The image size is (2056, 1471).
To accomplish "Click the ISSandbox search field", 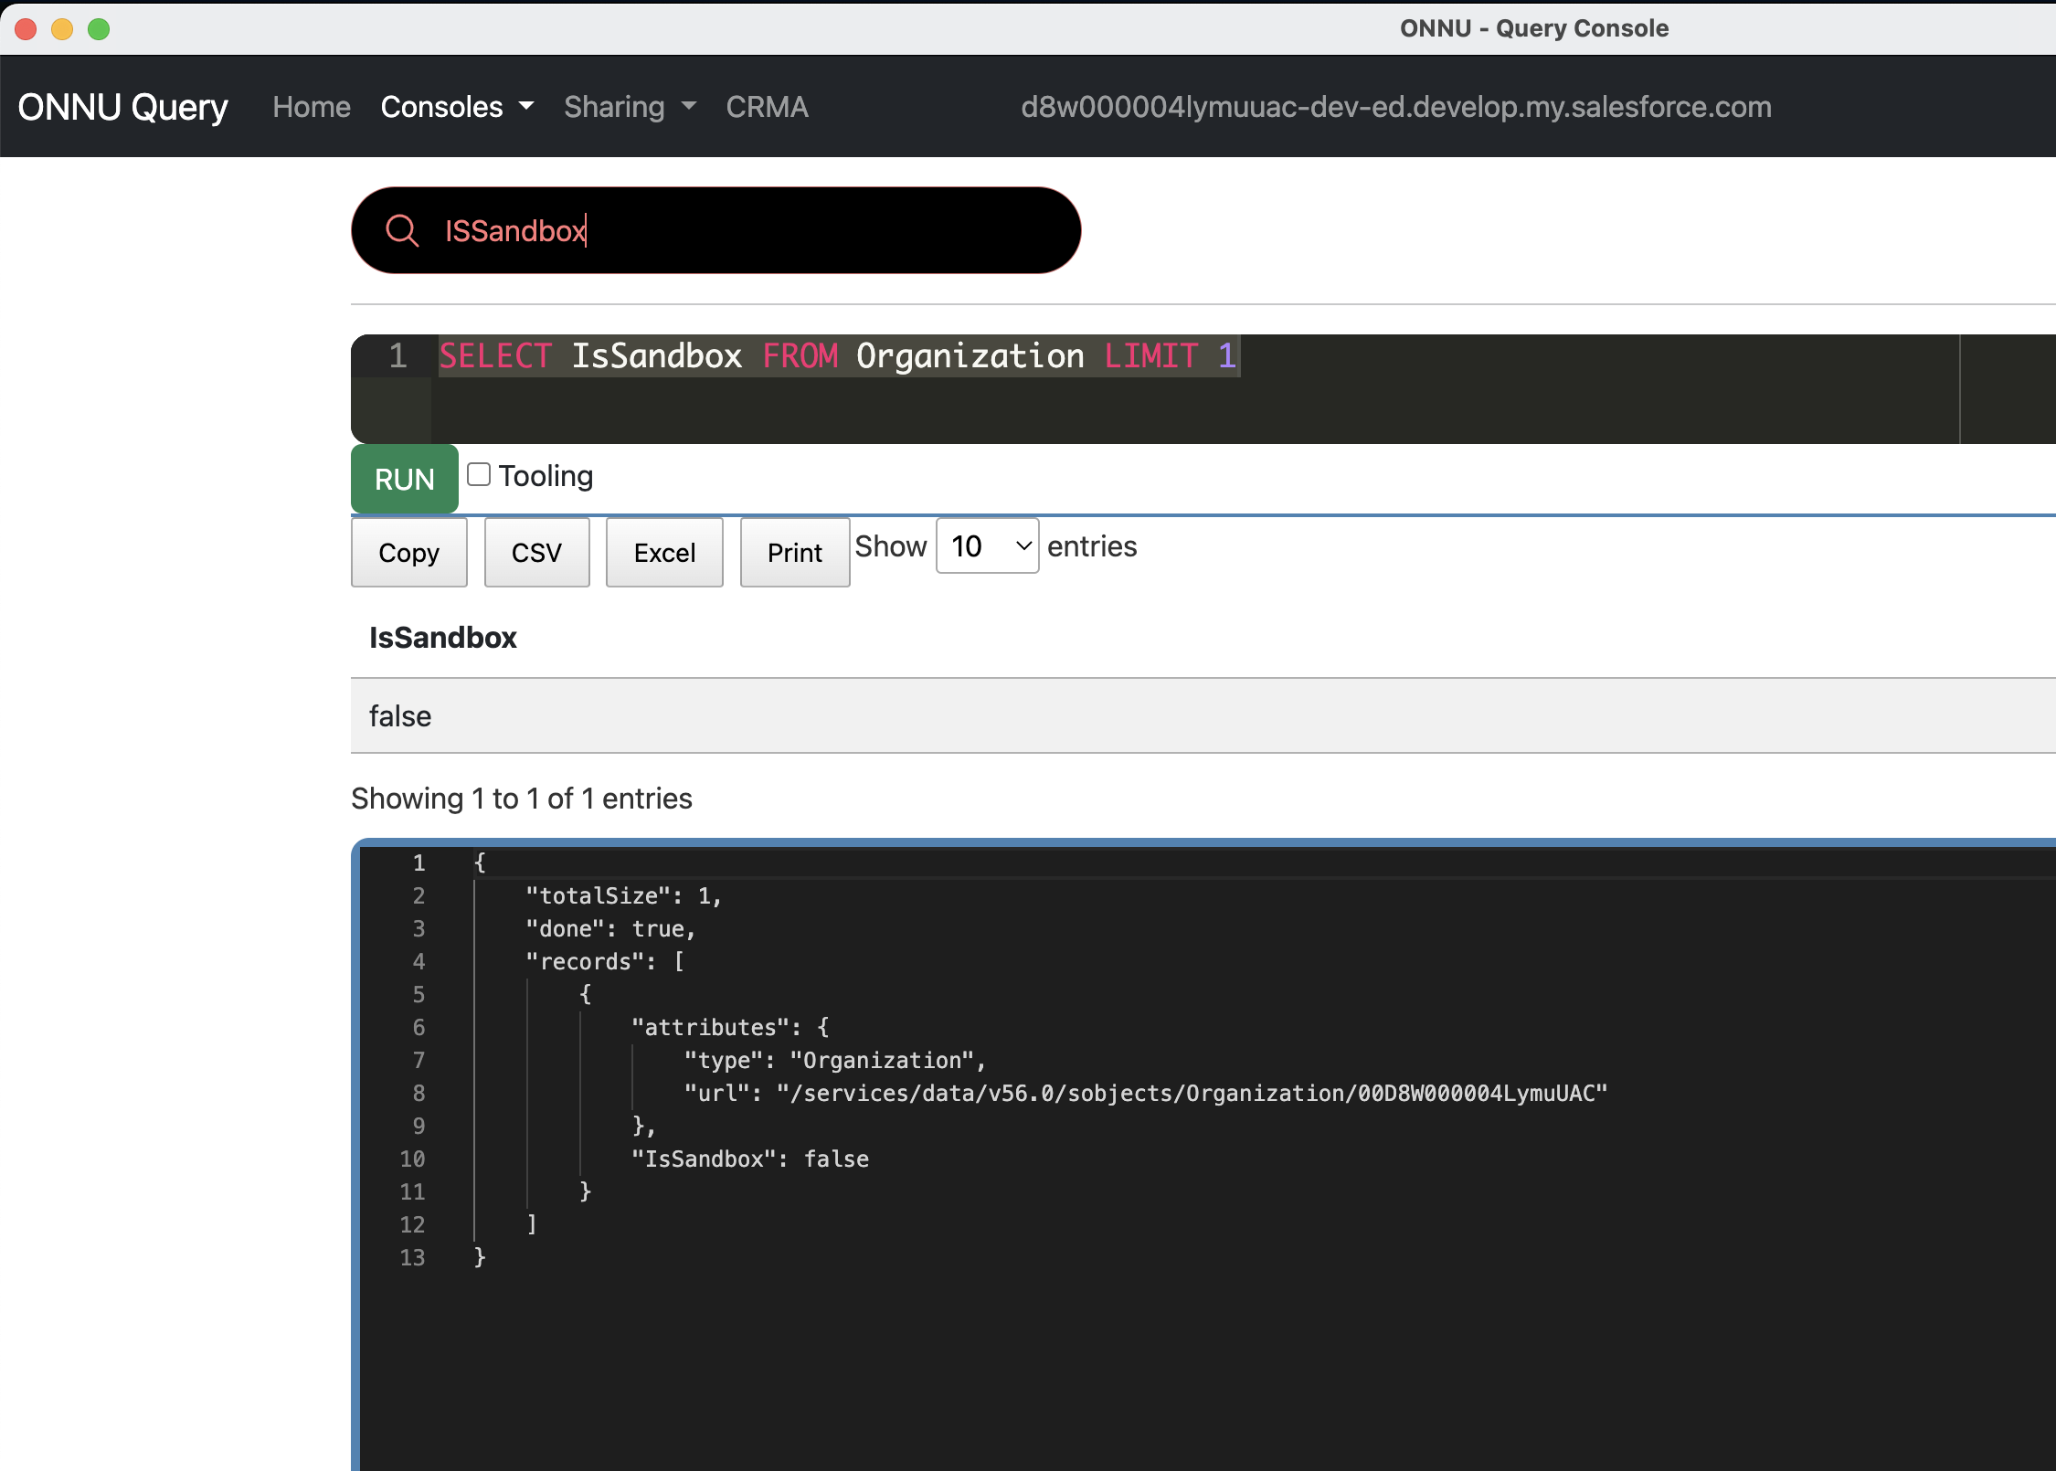I will [715, 230].
